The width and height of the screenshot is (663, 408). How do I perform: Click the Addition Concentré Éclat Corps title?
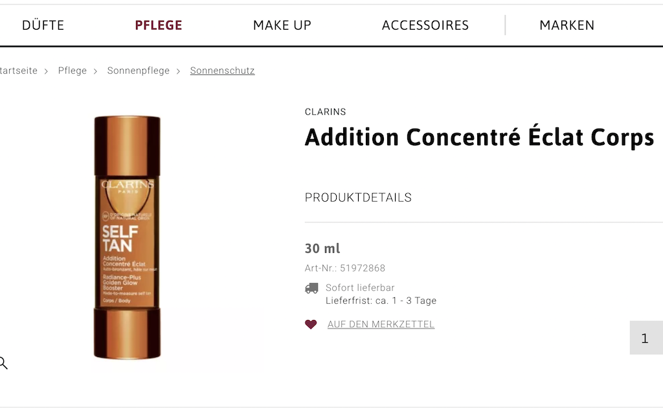479,137
